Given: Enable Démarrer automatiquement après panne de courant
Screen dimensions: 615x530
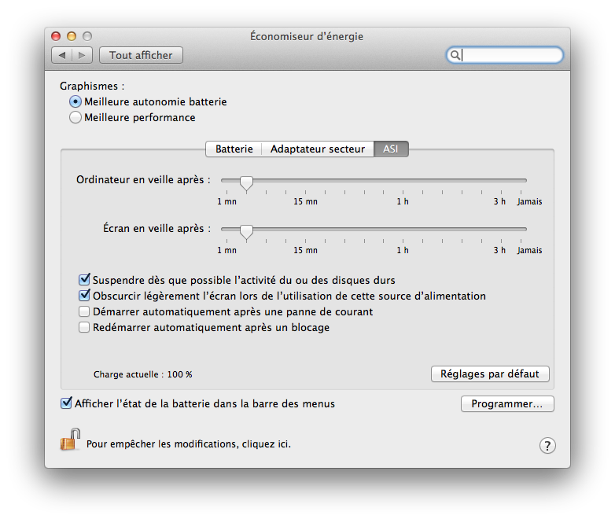Looking at the screenshot, I should [85, 312].
